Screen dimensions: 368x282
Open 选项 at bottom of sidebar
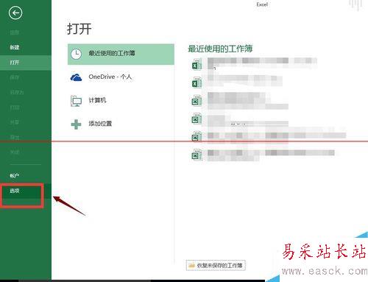point(26,191)
